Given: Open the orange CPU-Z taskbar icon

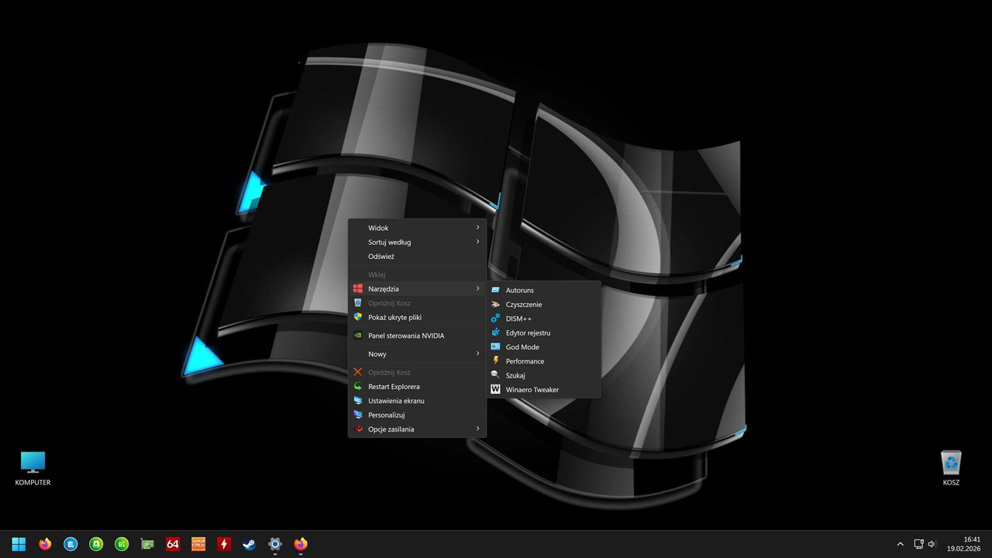Looking at the screenshot, I should coord(198,544).
